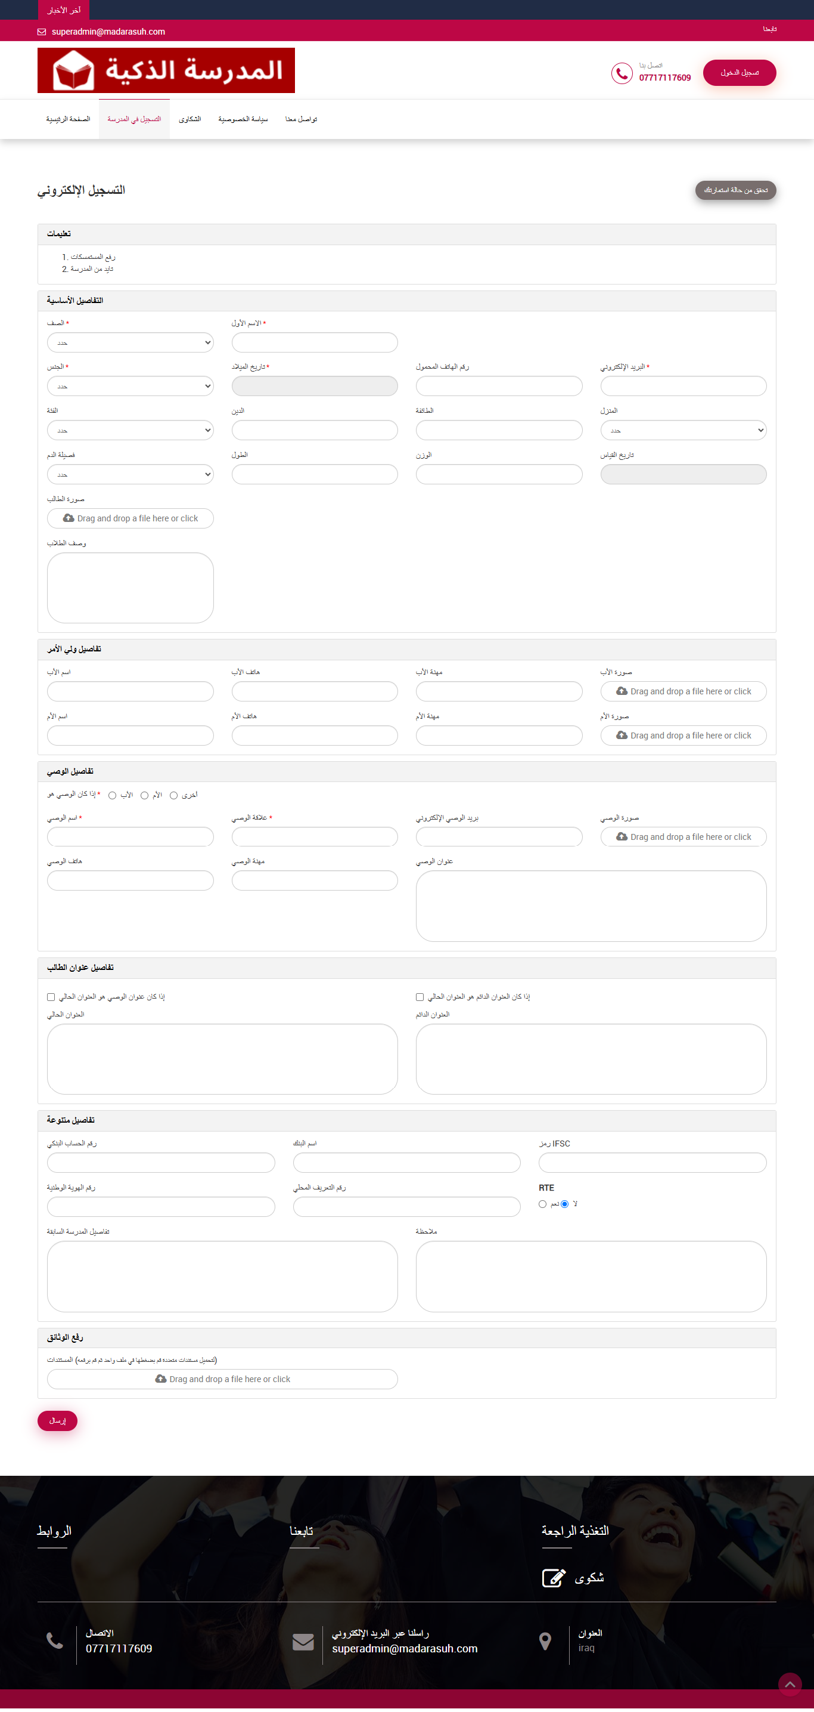814x1712 pixels.
Task: Click the المدرسة الذكية school logo
Action: 166,70
